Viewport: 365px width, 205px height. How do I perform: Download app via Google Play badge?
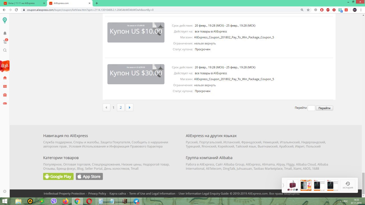pos(58,177)
